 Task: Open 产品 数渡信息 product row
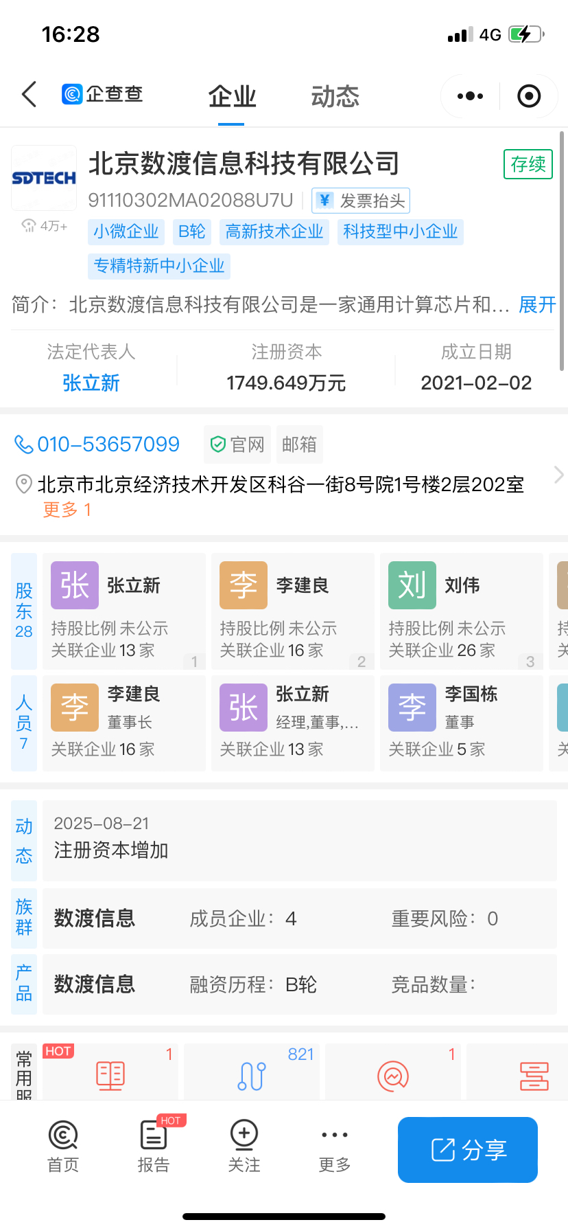[x=299, y=984]
